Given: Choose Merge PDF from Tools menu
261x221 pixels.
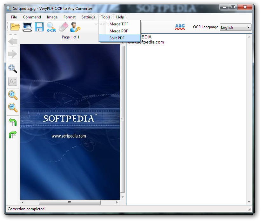Looking at the screenshot, I should pyautogui.click(x=119, y=31).
